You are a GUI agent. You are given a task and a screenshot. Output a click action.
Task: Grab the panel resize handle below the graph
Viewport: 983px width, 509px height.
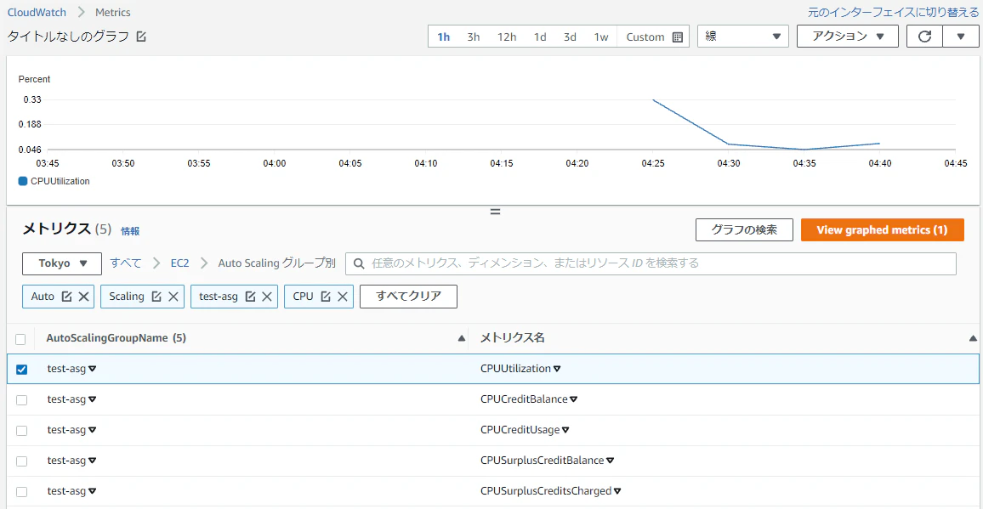pyautogui.click(x=495, y=212)
